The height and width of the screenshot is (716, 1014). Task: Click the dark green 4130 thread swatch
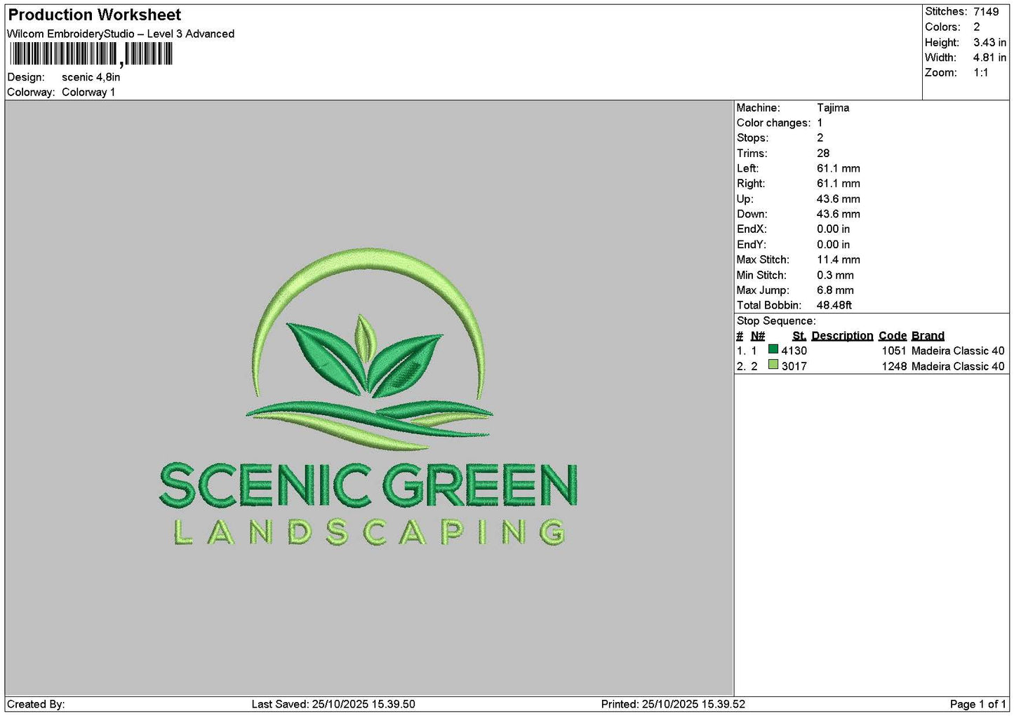pos(773,349)
